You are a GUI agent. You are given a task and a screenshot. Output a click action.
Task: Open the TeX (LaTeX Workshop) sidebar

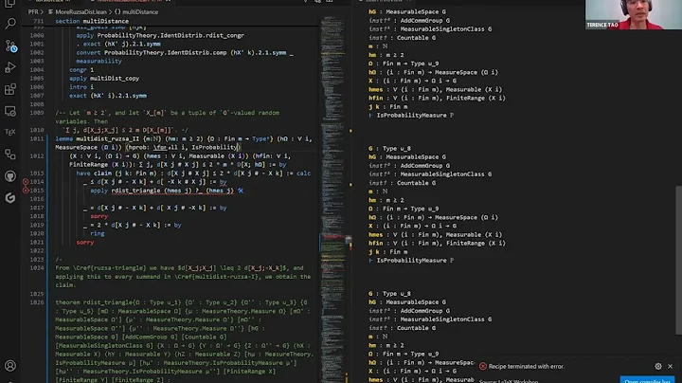click(x=10, y=133)
